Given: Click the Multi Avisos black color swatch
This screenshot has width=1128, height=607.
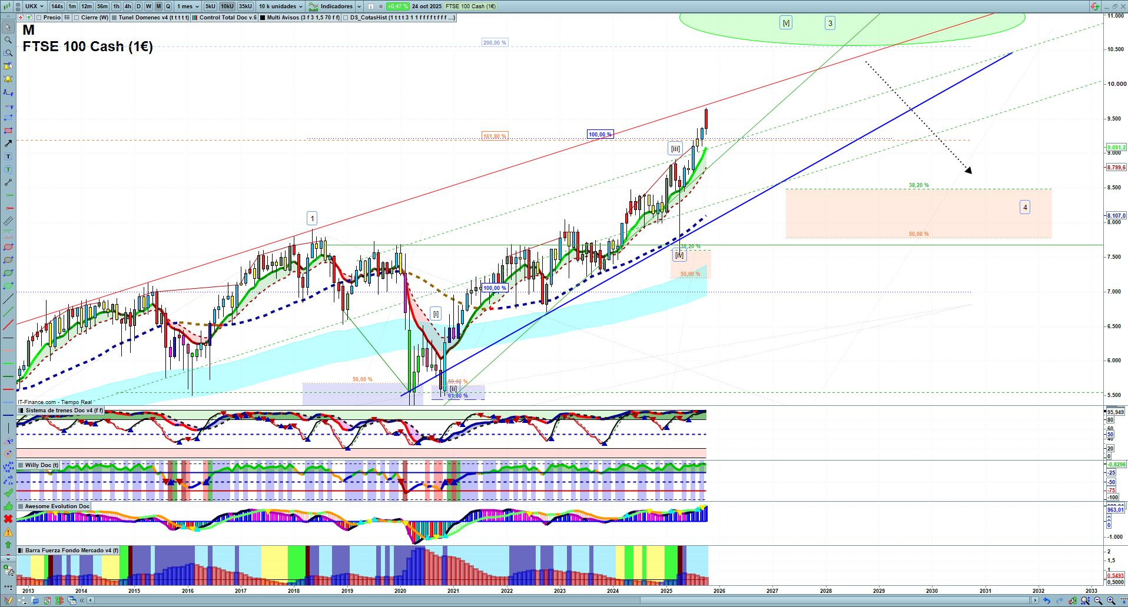Looking at the screenshot, I should click(263, 18).
